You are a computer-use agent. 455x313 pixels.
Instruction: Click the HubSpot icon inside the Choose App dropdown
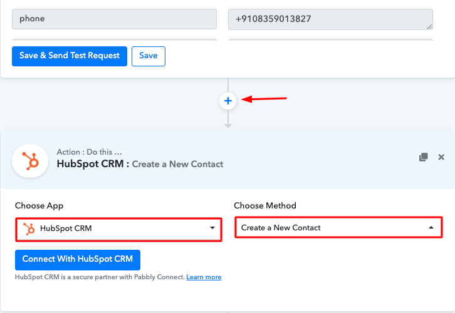[x=29, y=228]
